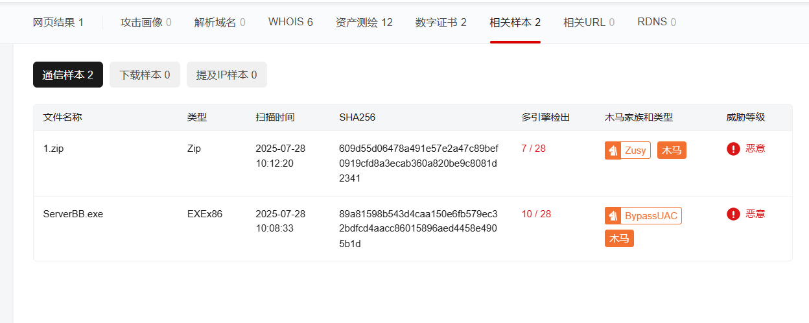The width and height of the screenshot is (809, 323).
Task: Switch to the 网页结果 tab
Action: (58, 23)
